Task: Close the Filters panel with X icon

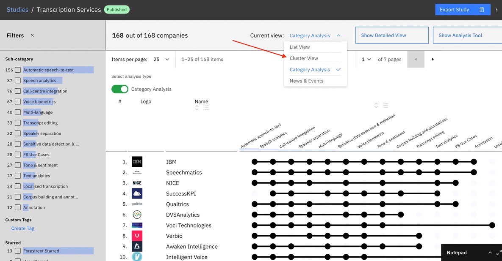Action: tap(32, 35)
